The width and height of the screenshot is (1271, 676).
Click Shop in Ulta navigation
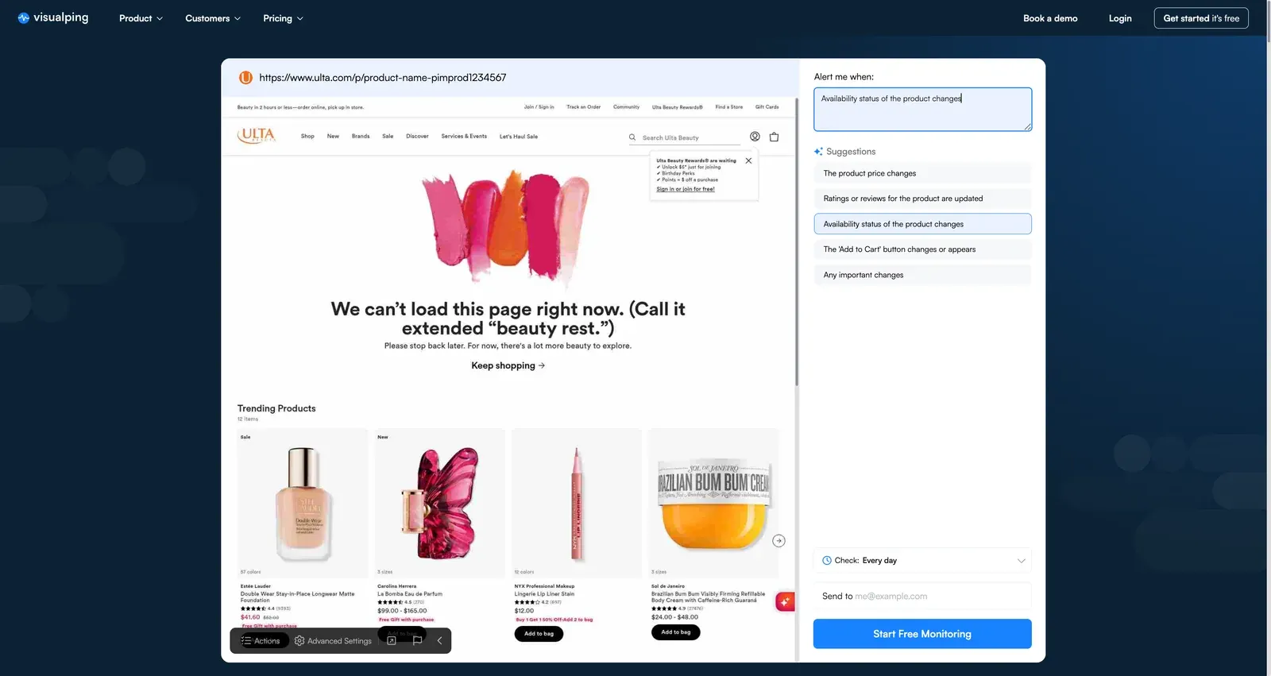(307, 137)
